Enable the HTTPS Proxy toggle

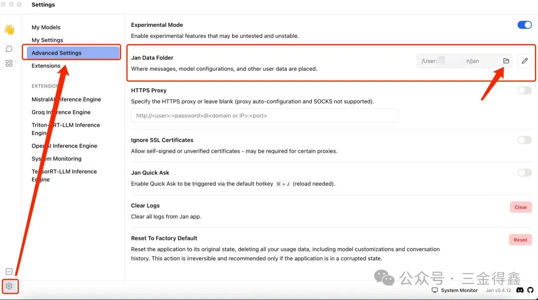525,91
